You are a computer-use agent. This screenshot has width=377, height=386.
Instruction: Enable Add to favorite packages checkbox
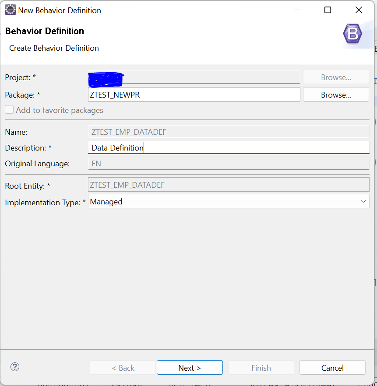tap(9, 109)
